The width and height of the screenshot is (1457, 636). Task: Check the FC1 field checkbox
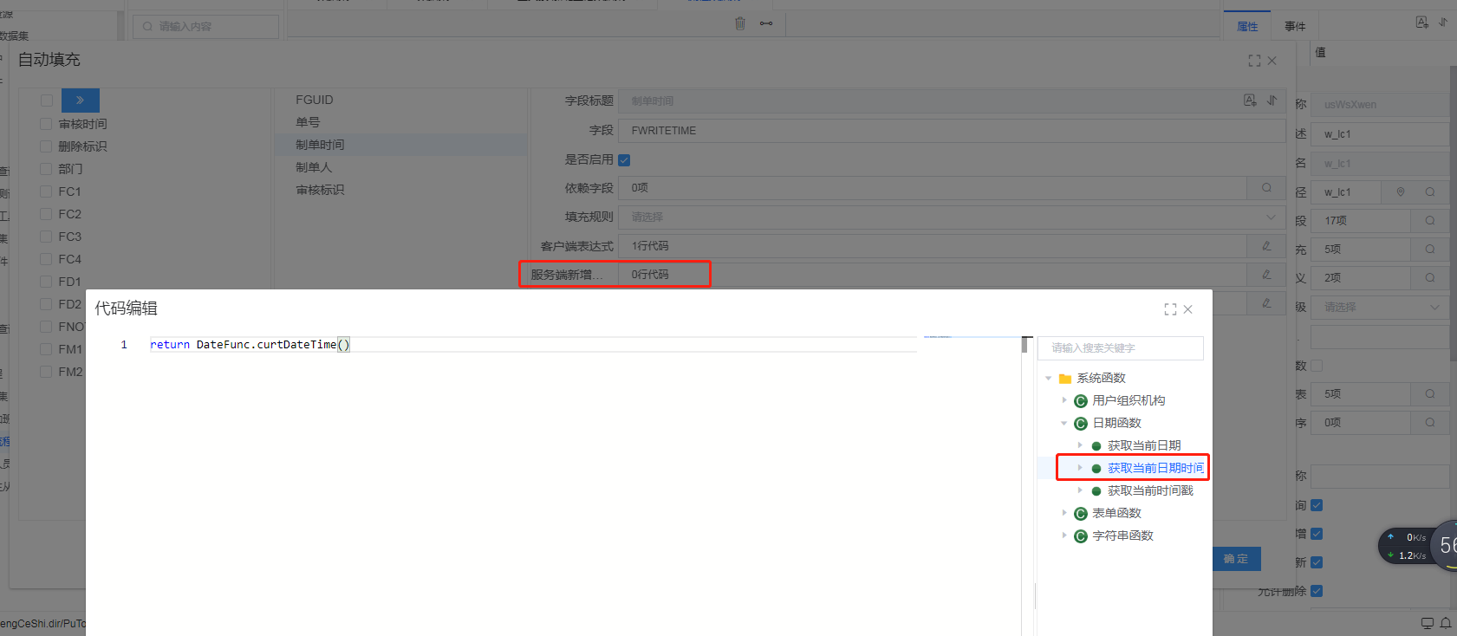pos(46,191)
